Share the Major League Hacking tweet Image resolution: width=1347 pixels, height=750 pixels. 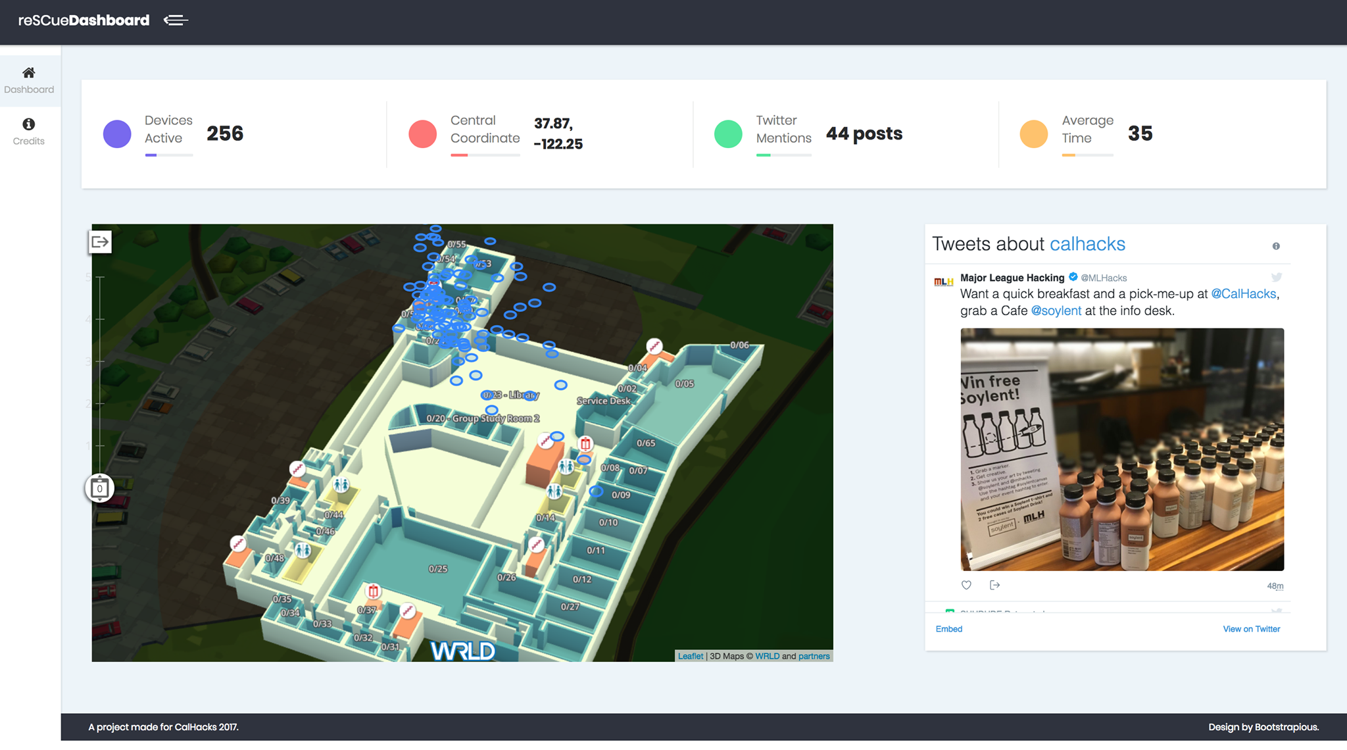994,585
